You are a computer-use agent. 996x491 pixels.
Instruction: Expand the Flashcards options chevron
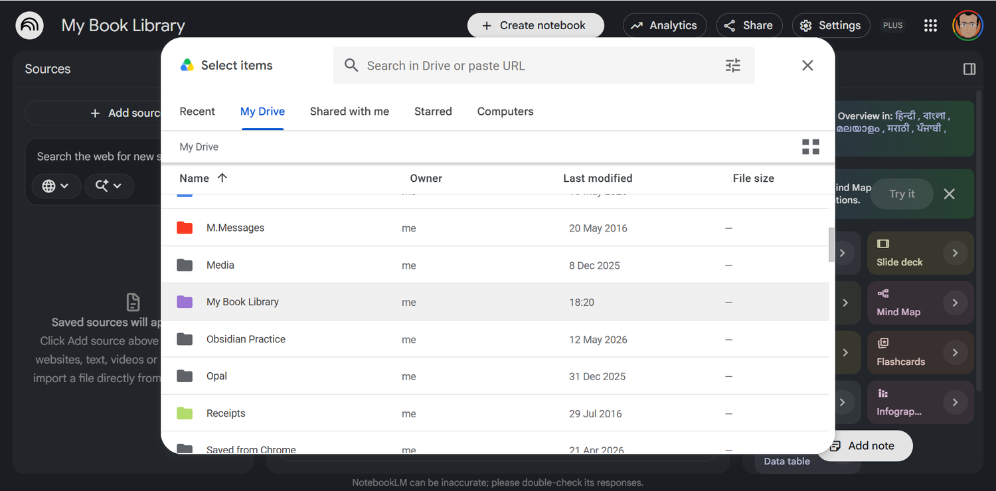(955, 352)
